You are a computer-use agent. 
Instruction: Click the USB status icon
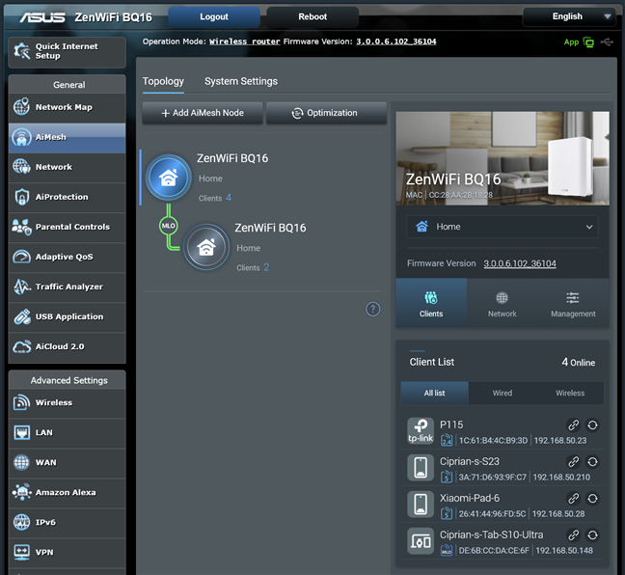(607, 41)
